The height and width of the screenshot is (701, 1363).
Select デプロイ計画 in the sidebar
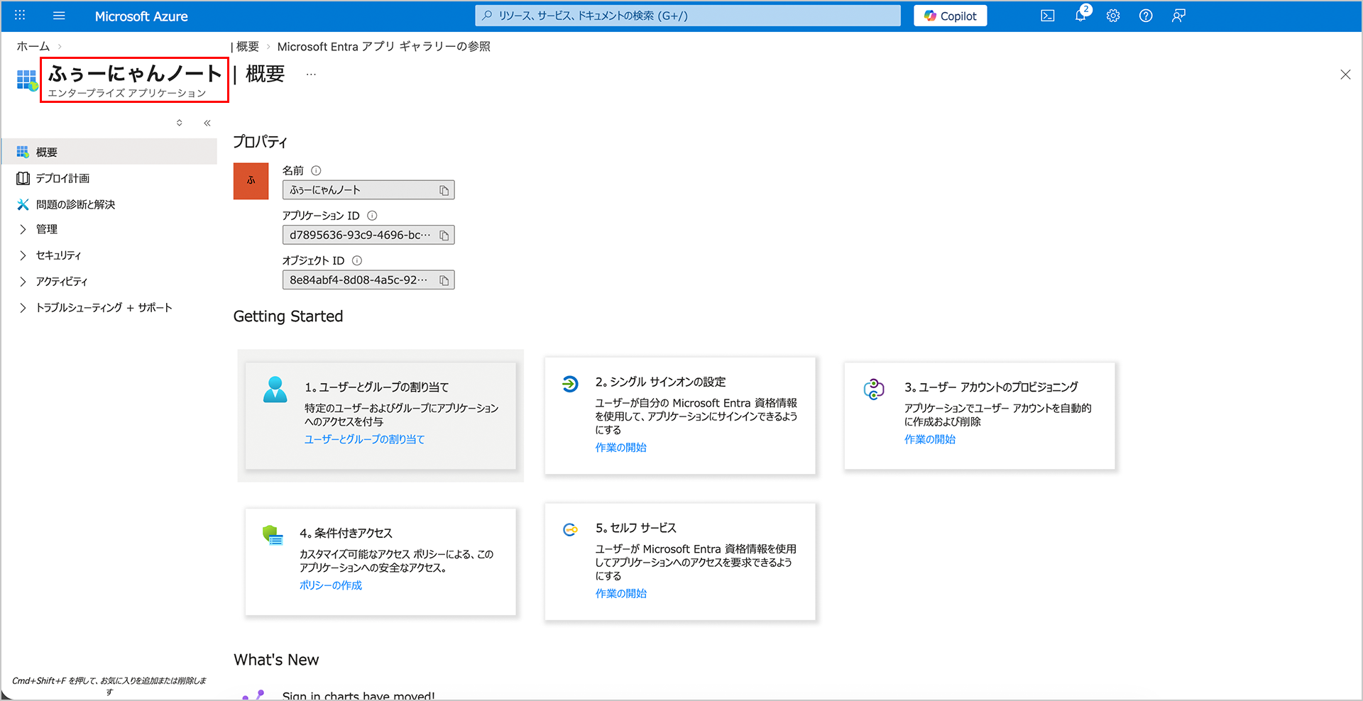[62, 179]
